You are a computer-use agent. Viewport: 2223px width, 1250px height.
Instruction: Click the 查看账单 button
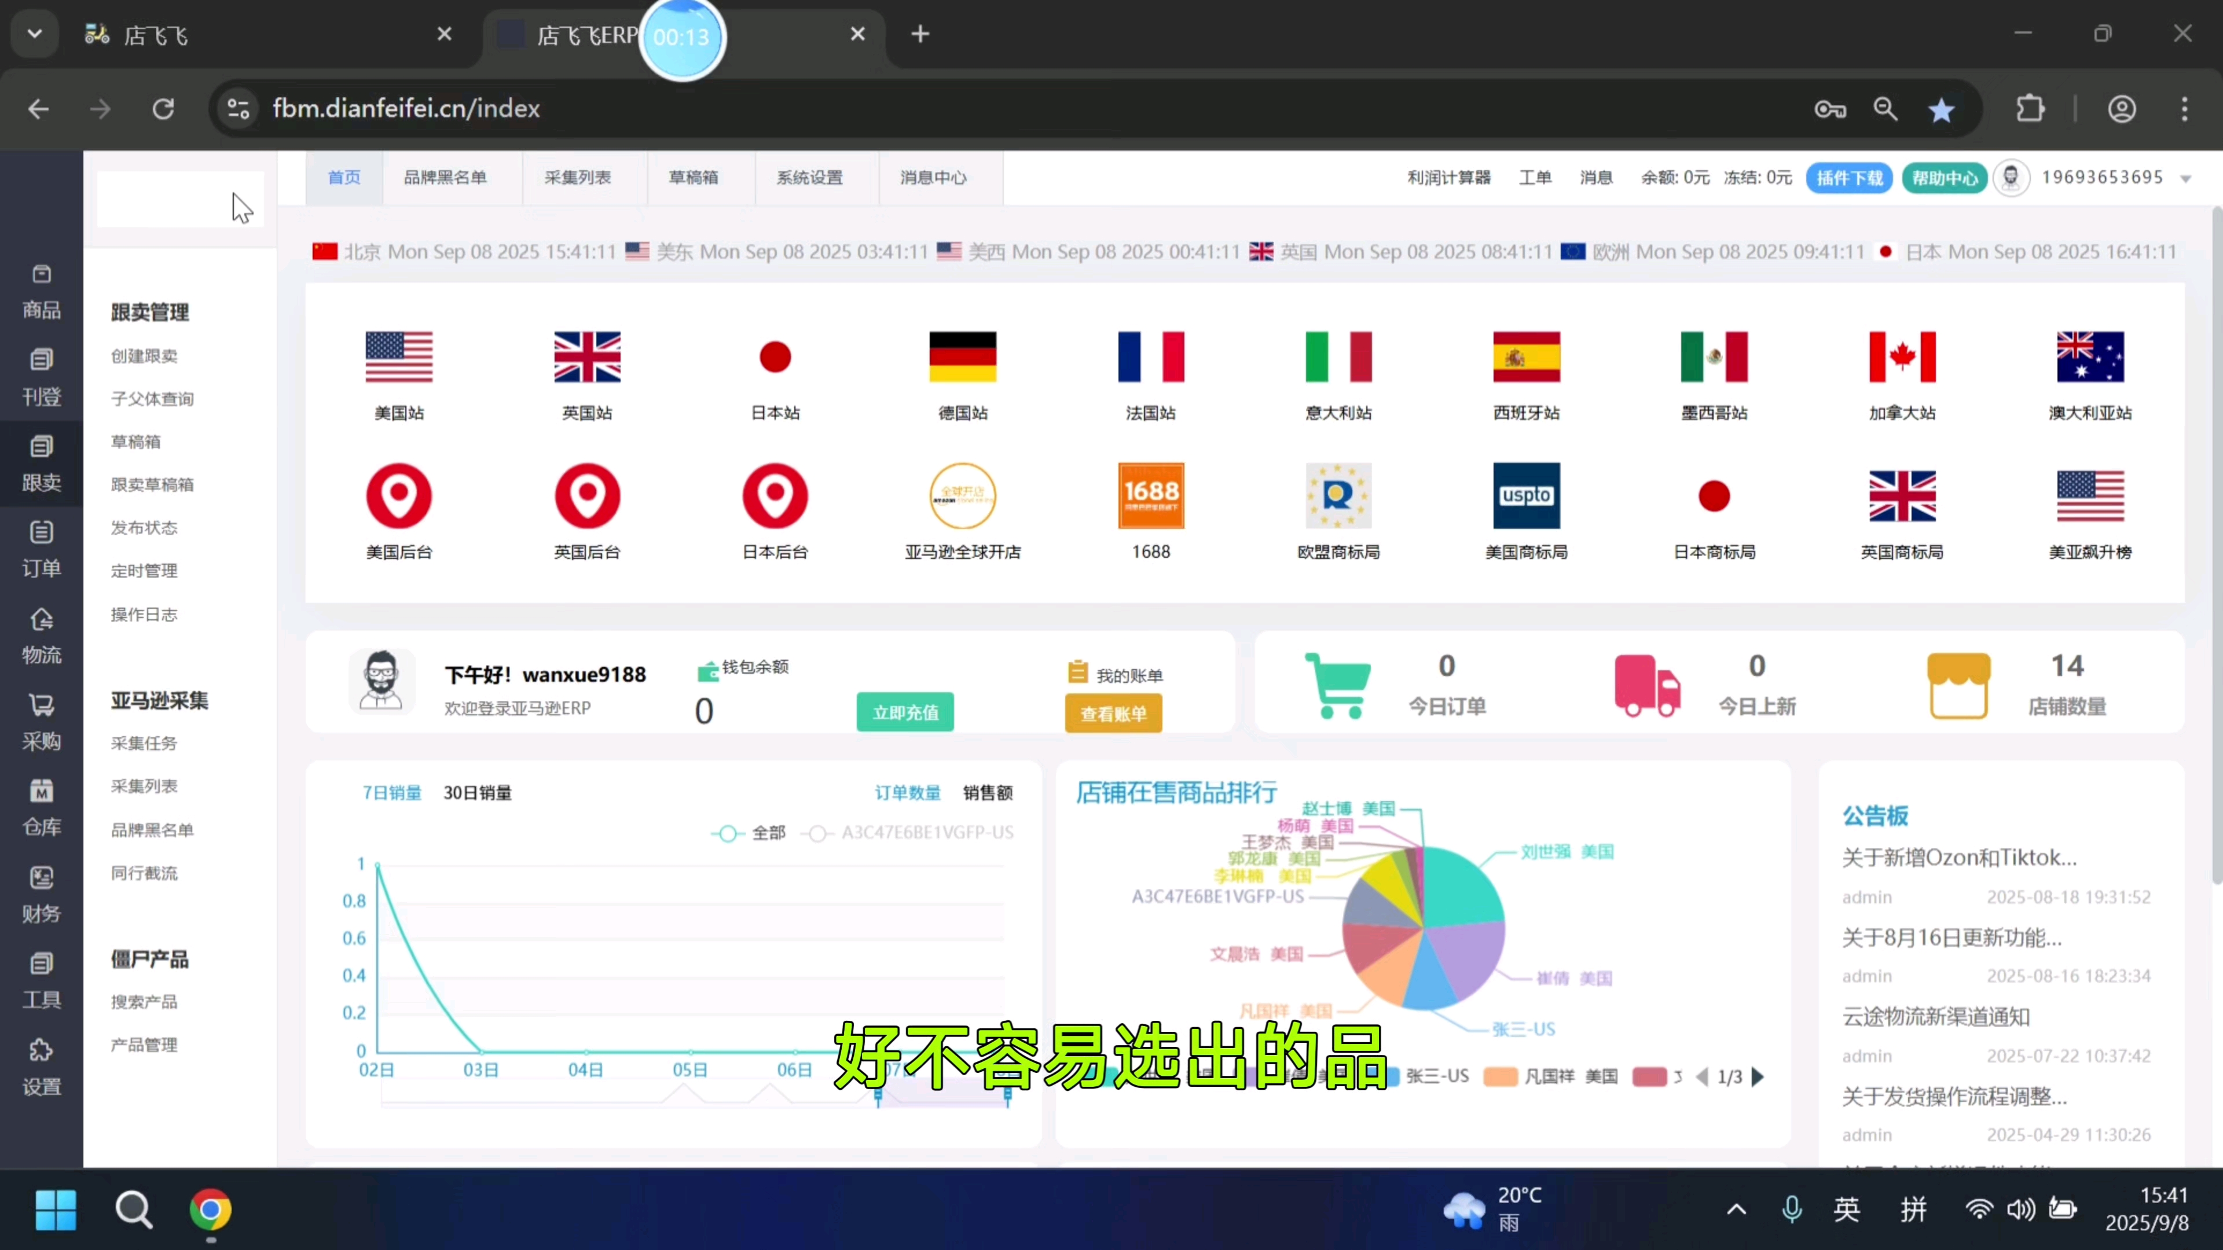coord(1113,714)
